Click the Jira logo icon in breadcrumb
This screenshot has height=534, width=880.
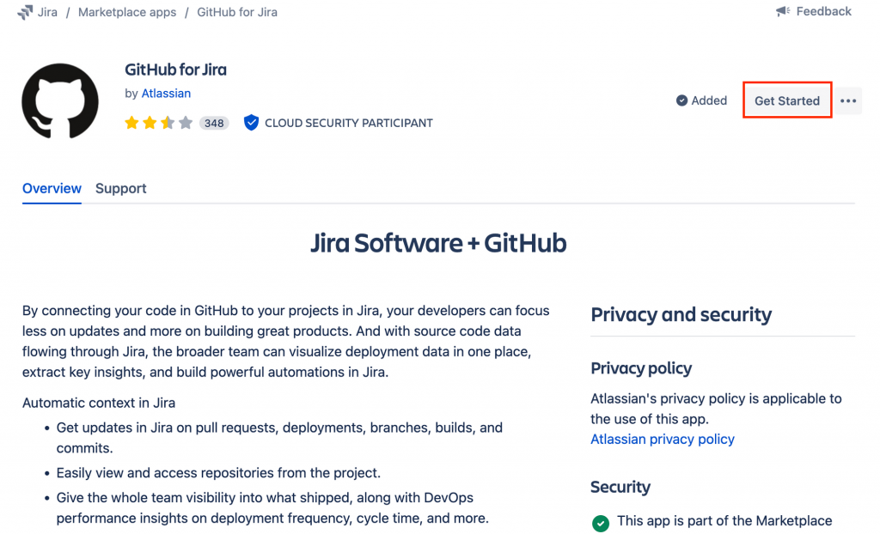click(x=25, y=12)
